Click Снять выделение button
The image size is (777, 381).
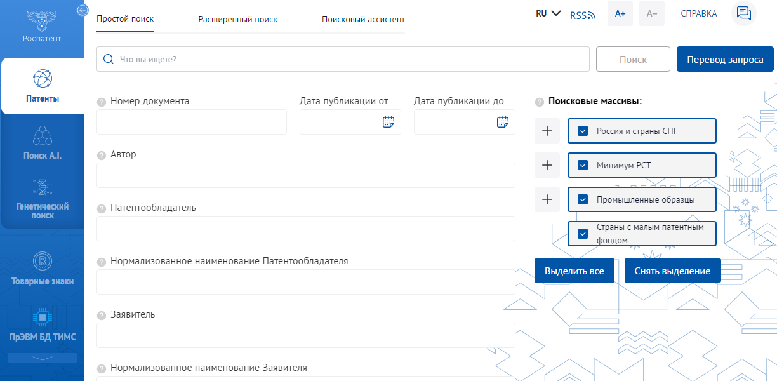672,271
